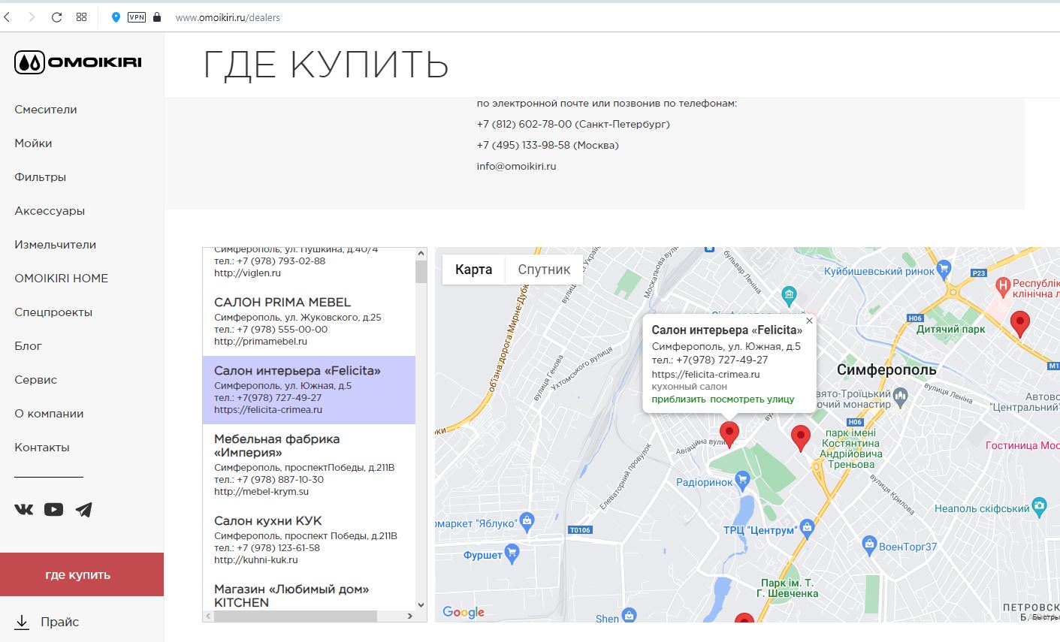Screen dimensions: 1060x642
Task: Reload the page with the refresh icon
Action: pyautogui.click(x=56, y=17)
